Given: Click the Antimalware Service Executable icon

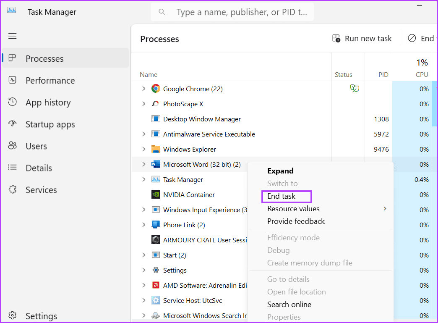Looking at the screenshot, I should click(x=156, y=134).
